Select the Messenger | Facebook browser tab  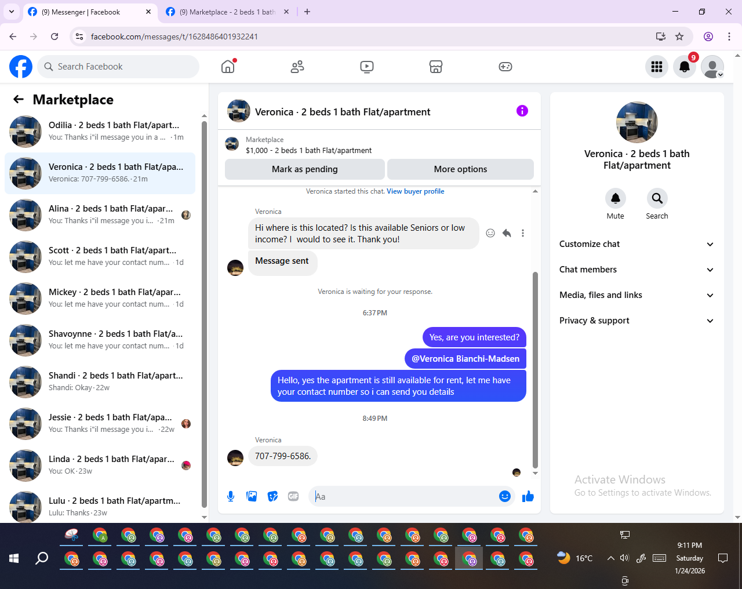[90, 12]
